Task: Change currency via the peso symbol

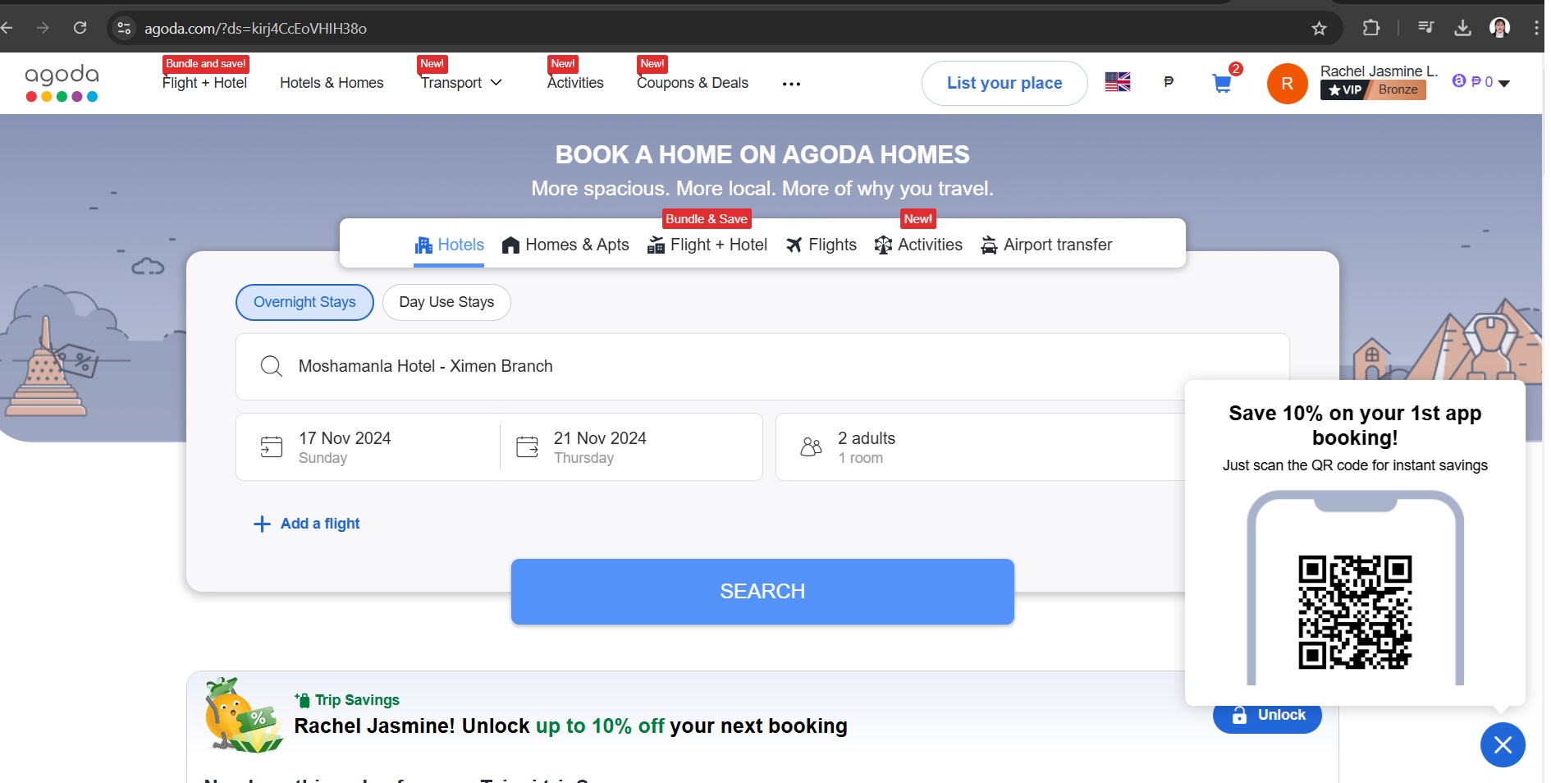Action: pos(1169,82)
